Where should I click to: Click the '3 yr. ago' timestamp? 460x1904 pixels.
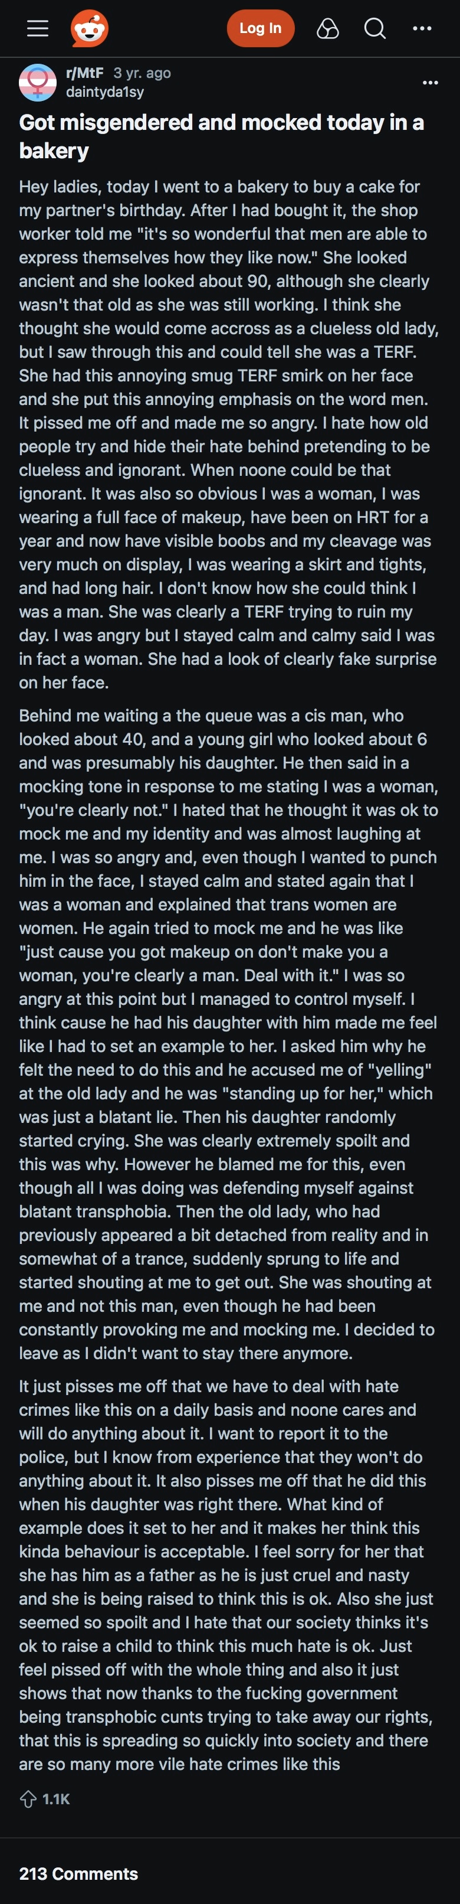(142, 73)
